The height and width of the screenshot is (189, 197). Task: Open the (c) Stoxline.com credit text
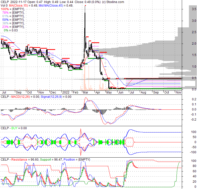click(x=113, y=2)
